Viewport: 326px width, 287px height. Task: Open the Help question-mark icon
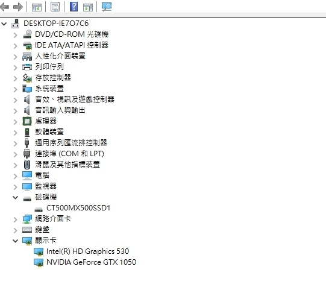click(74, 7)
